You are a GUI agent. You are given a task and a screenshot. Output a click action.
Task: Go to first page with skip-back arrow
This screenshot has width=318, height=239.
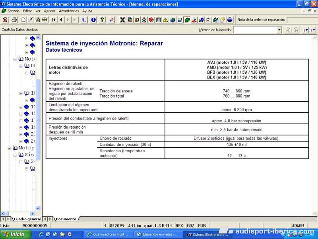(x=54, y=20)
